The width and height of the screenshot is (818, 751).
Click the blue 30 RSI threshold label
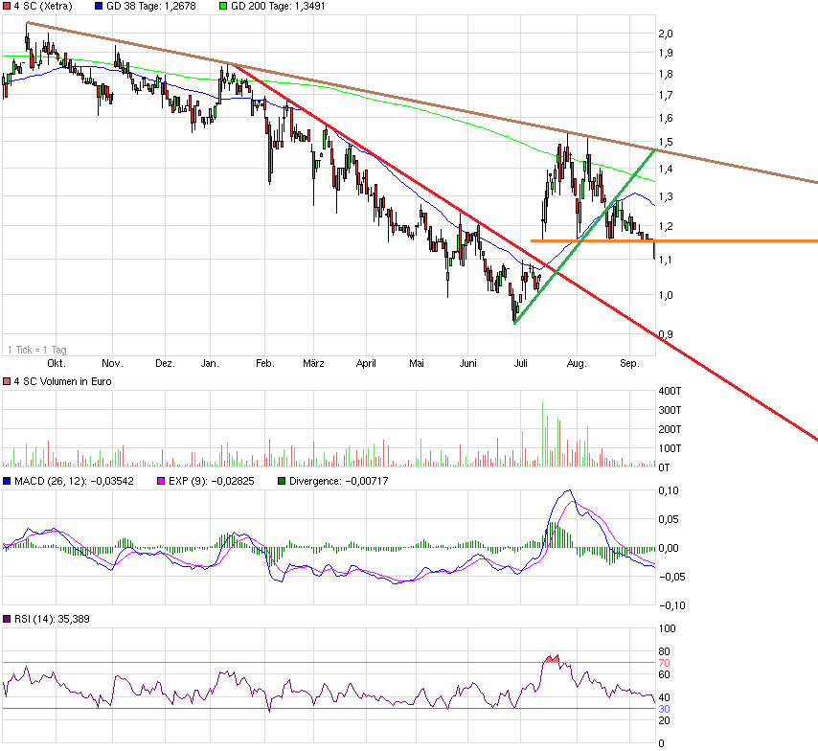click(664, 709)
